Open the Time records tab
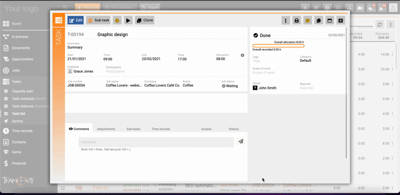 (x=160, y=129)
